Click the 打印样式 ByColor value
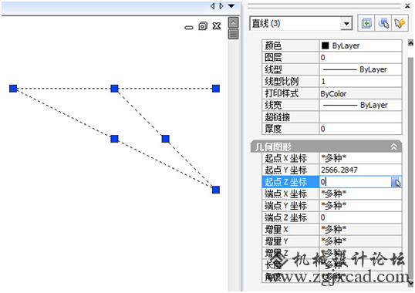 click(333, 93)
